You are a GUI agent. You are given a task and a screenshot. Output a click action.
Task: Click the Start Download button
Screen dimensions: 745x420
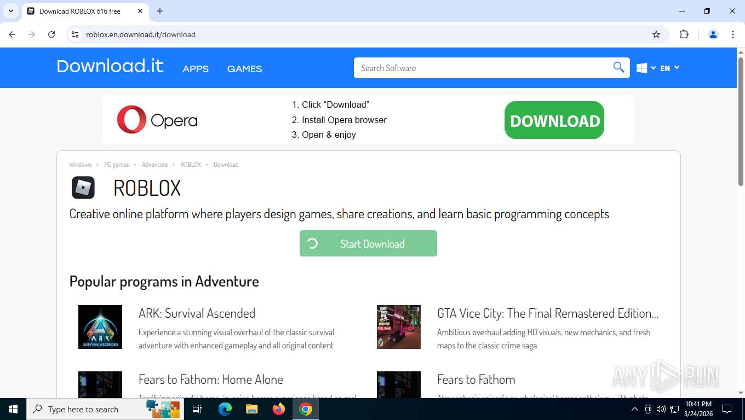[x=368, y=243]
